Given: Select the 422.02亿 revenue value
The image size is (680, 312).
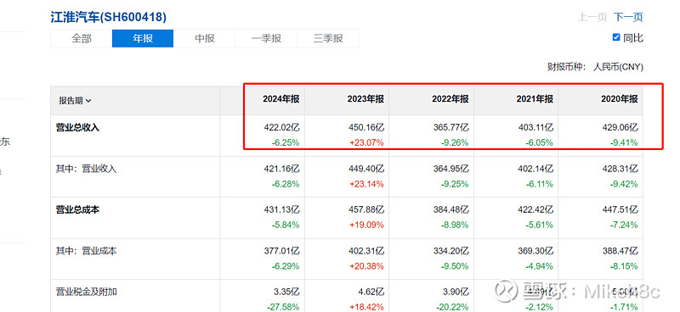Looking at the screenshot, I should point(281,128).
